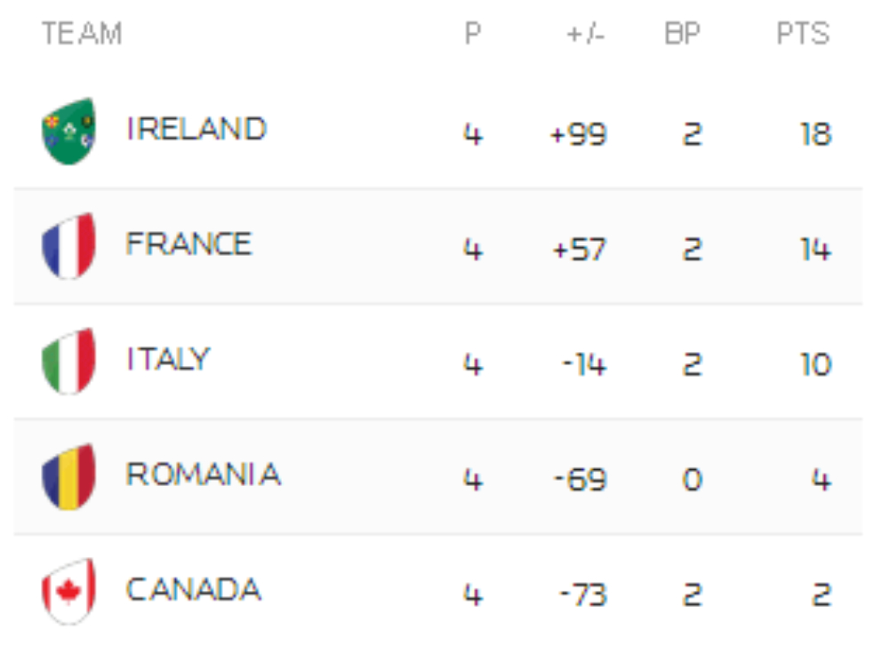Sort by the PTS column header

[803, 35]
